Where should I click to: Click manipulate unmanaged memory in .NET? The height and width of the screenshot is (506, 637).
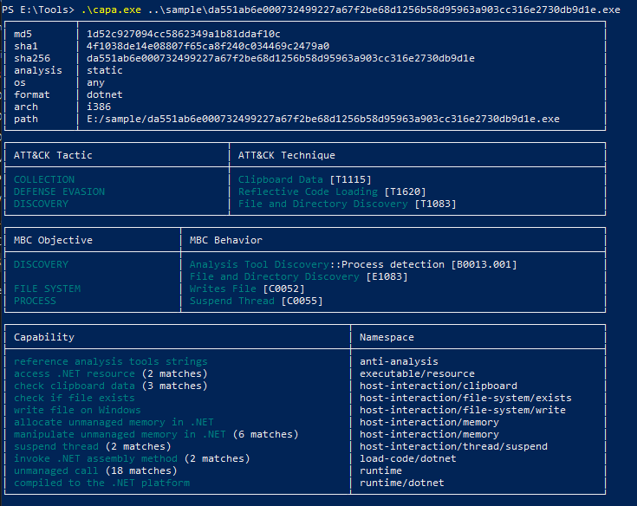[120, 435]
